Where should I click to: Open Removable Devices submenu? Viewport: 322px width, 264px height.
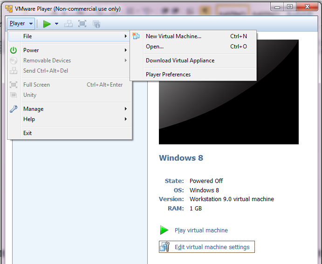69,61
